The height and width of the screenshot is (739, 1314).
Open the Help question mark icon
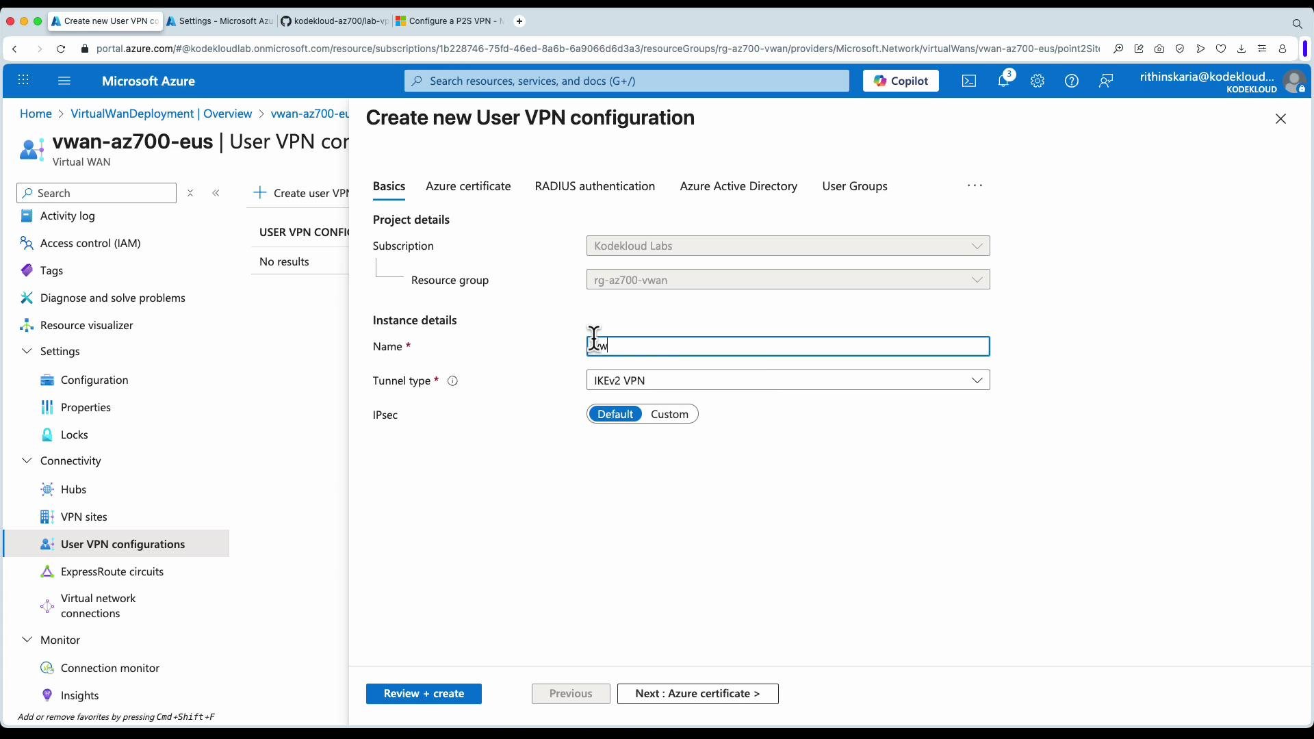click(1072, 81)
